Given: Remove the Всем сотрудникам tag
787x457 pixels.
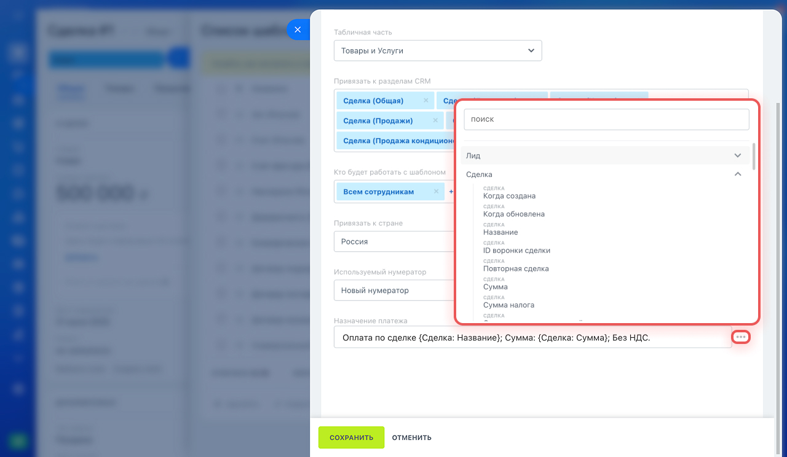Looking at the screenshot, I should coord(436,192).
